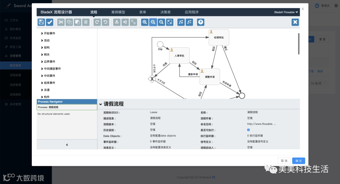Open 系统管理 in the sidebar menu

tap(16, 104)
